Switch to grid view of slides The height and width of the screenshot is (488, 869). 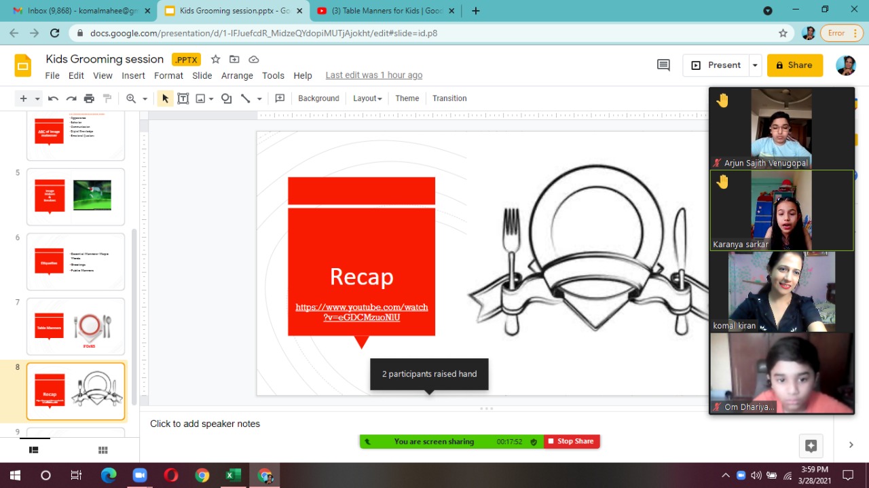click(x=103, y=450)
